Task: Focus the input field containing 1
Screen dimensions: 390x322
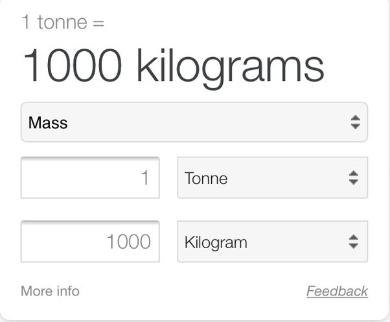Action: click(x=90, y=178)
